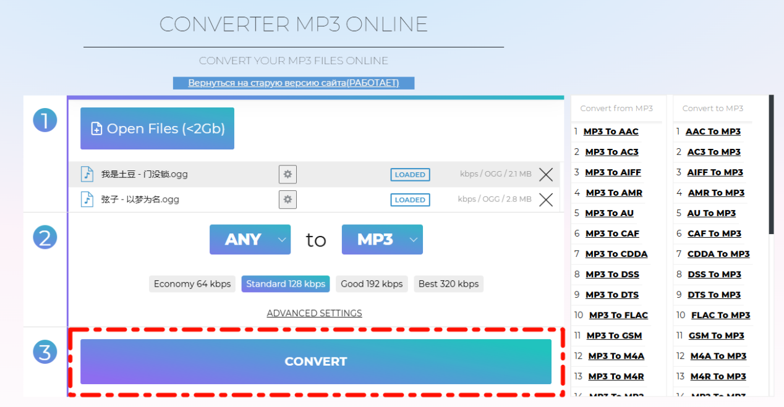
Task: Remove 我是土豆 - 门没锁.ogg with X icon
Action: (546, 175)
